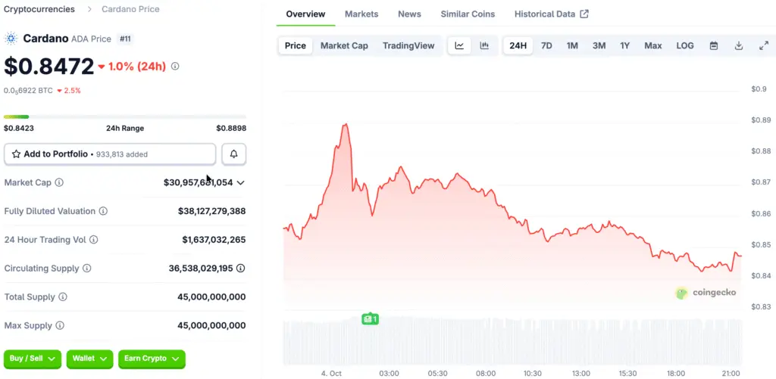
Task: Download chart data icon
Action: (739, 45)
